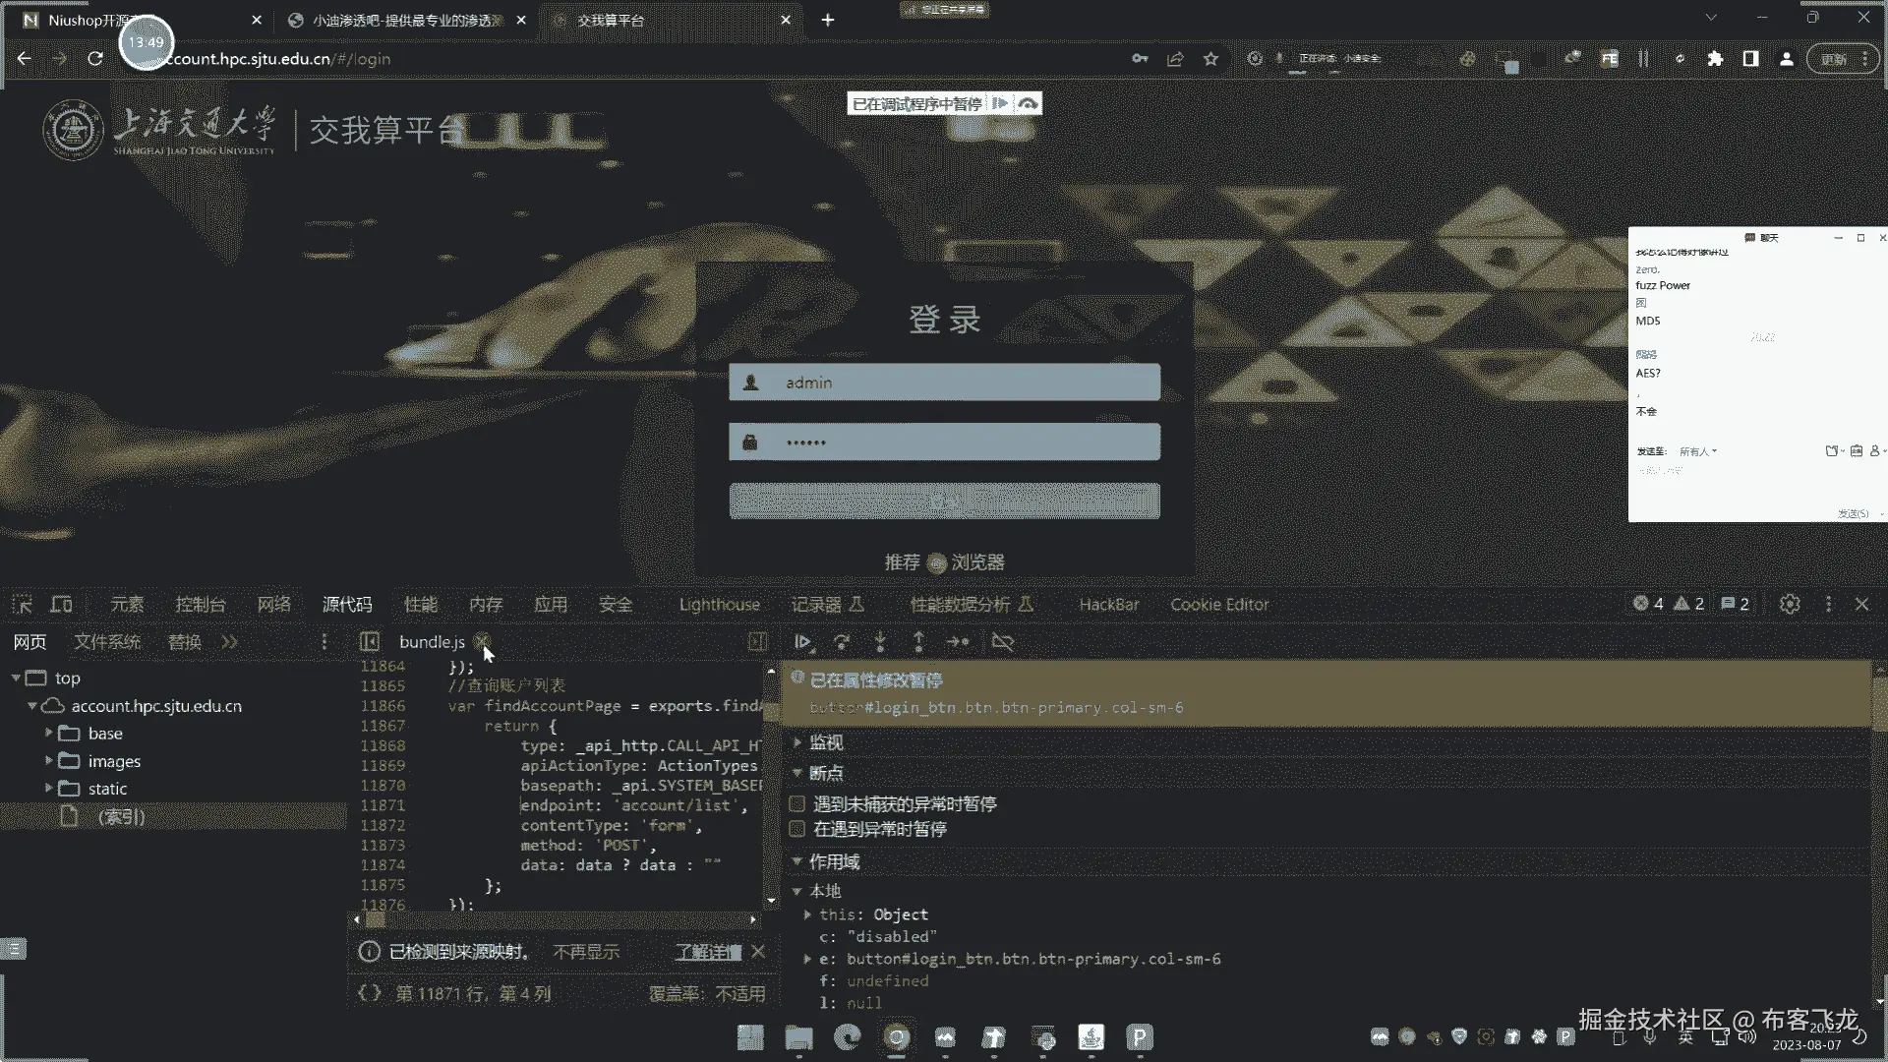This screenshot has height=1062, width=1888.
Task: Click the 不再显示 don't show again button
Action: (x=586, y=951)
